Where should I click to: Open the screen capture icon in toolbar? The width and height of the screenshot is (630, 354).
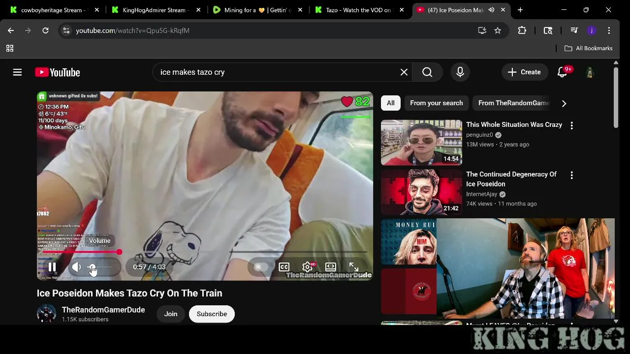tap(548, 30)
